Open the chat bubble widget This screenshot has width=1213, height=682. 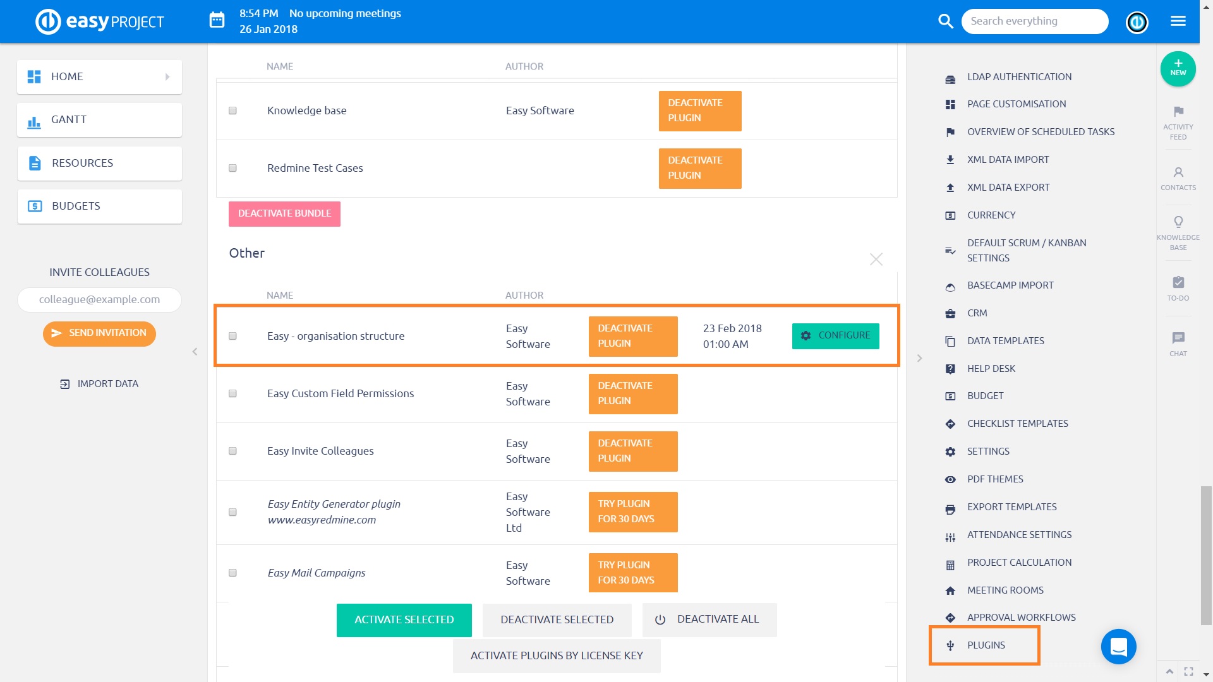click(1118, 647)
